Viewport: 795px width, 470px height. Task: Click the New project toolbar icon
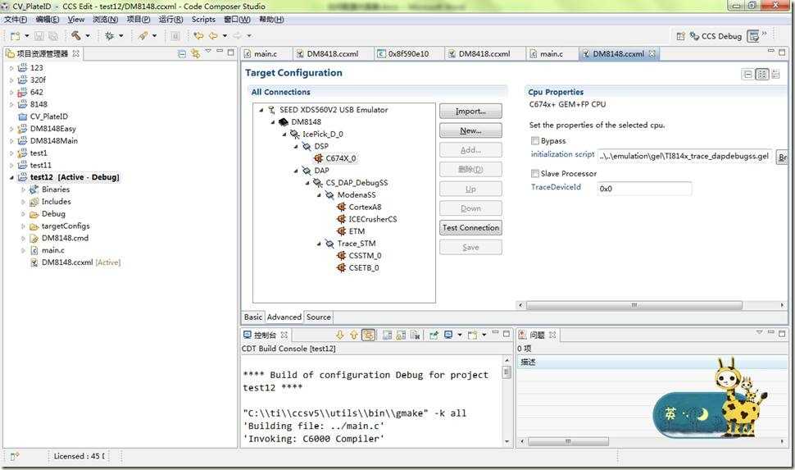16,36
